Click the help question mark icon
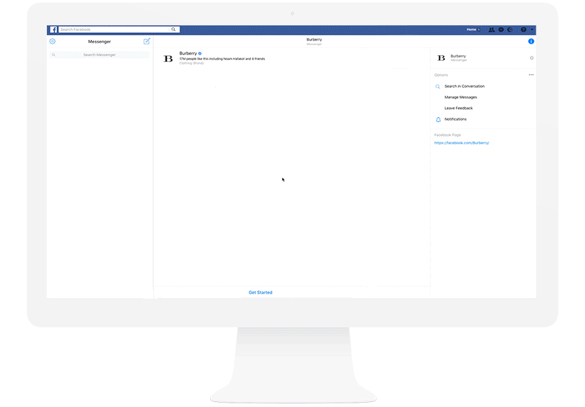The width and height of the screenshot is (585, 407). (x=524, y=30)
